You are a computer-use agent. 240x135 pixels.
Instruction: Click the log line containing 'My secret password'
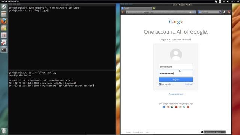(52, 85)
